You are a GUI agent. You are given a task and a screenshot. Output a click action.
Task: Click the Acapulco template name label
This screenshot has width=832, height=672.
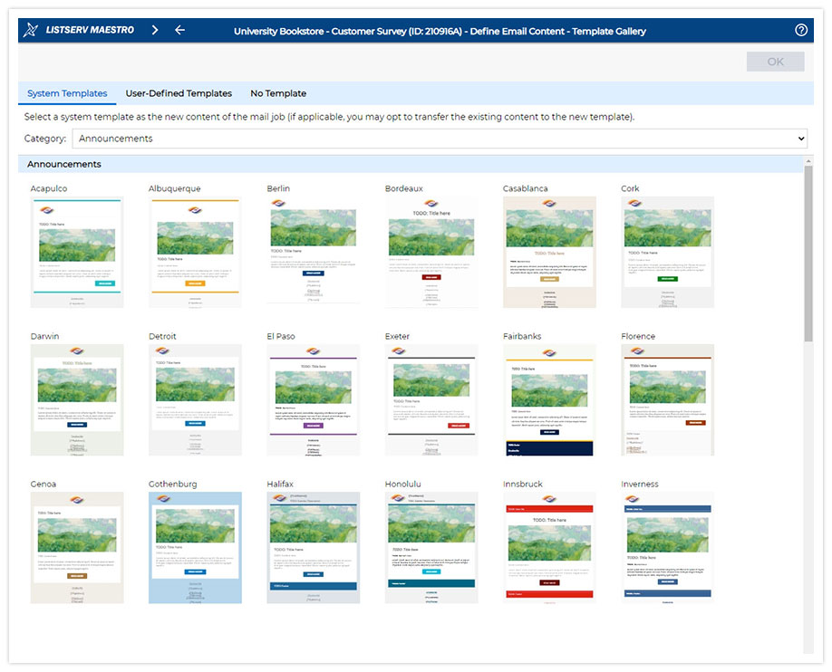pyautogui.click(x=49, y=188)
